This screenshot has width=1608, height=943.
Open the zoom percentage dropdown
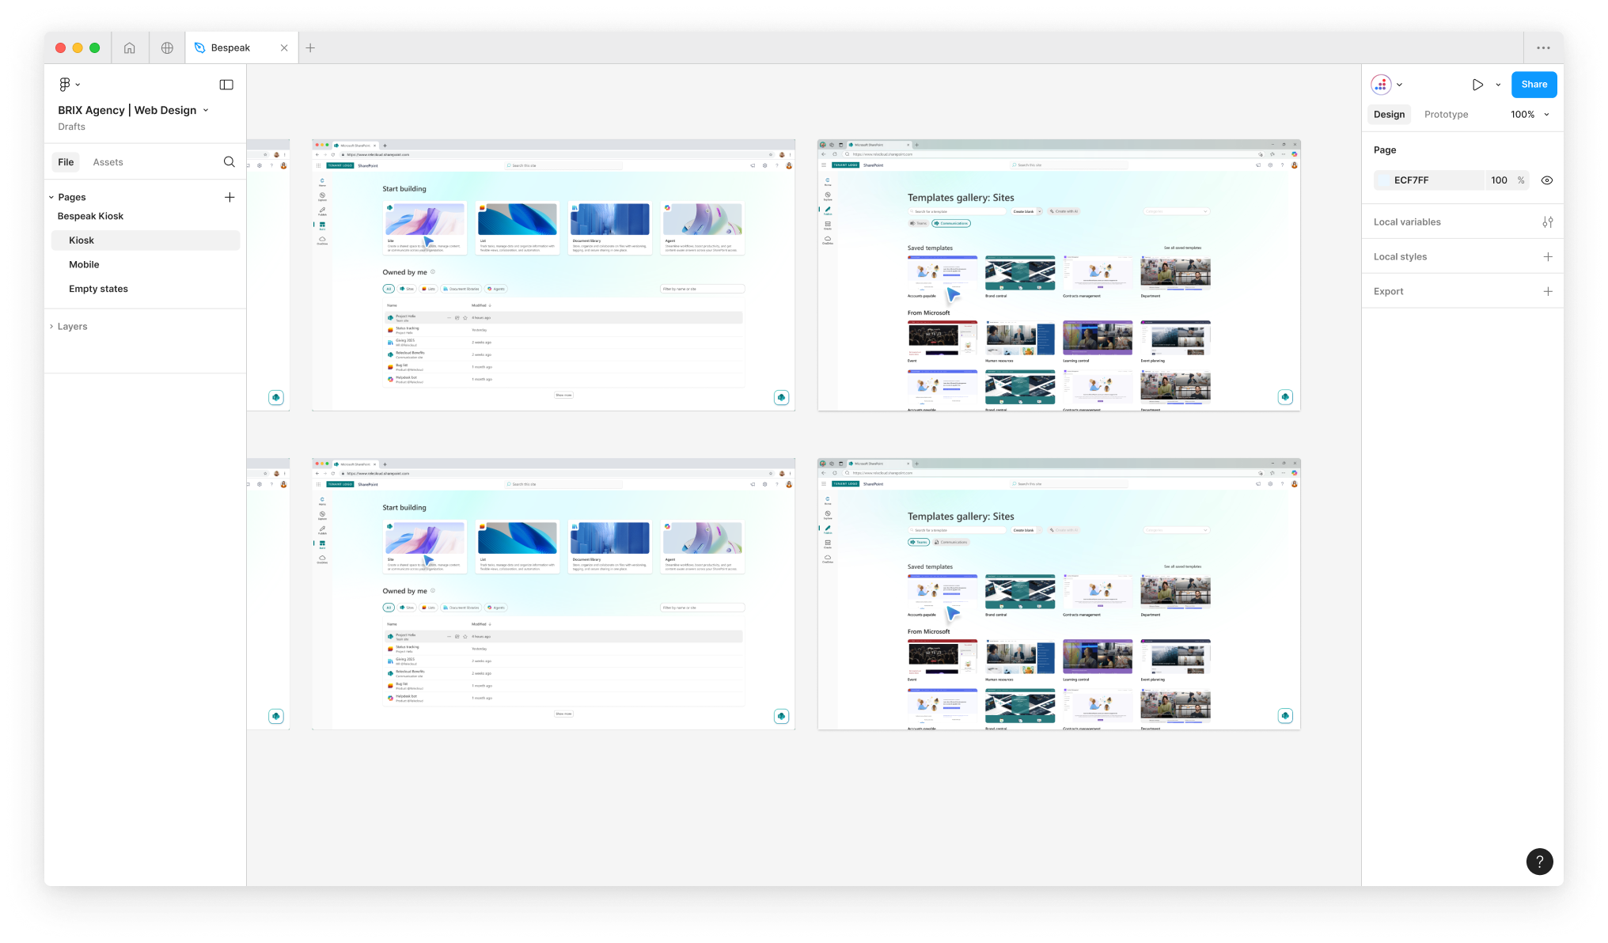pos(1529,114)
